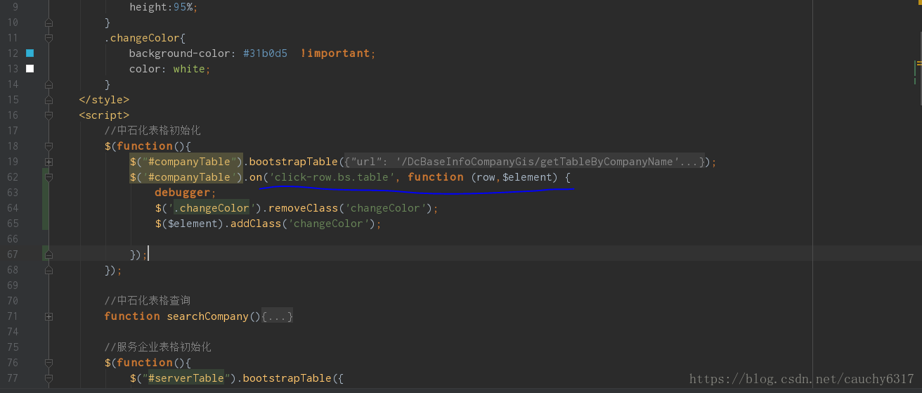Click the blue color swatch on line 12

(x=30, y=53)
